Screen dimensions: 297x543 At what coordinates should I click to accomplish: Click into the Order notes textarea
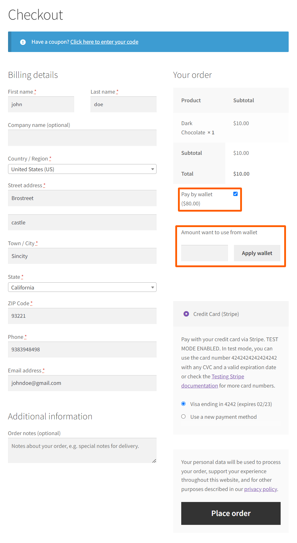click(x=82, y=450)
